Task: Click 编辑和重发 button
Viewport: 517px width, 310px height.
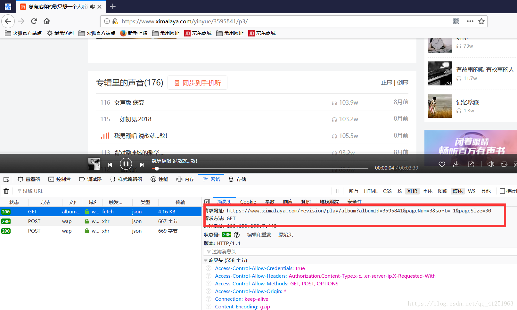Action: (x=259, y=234)
